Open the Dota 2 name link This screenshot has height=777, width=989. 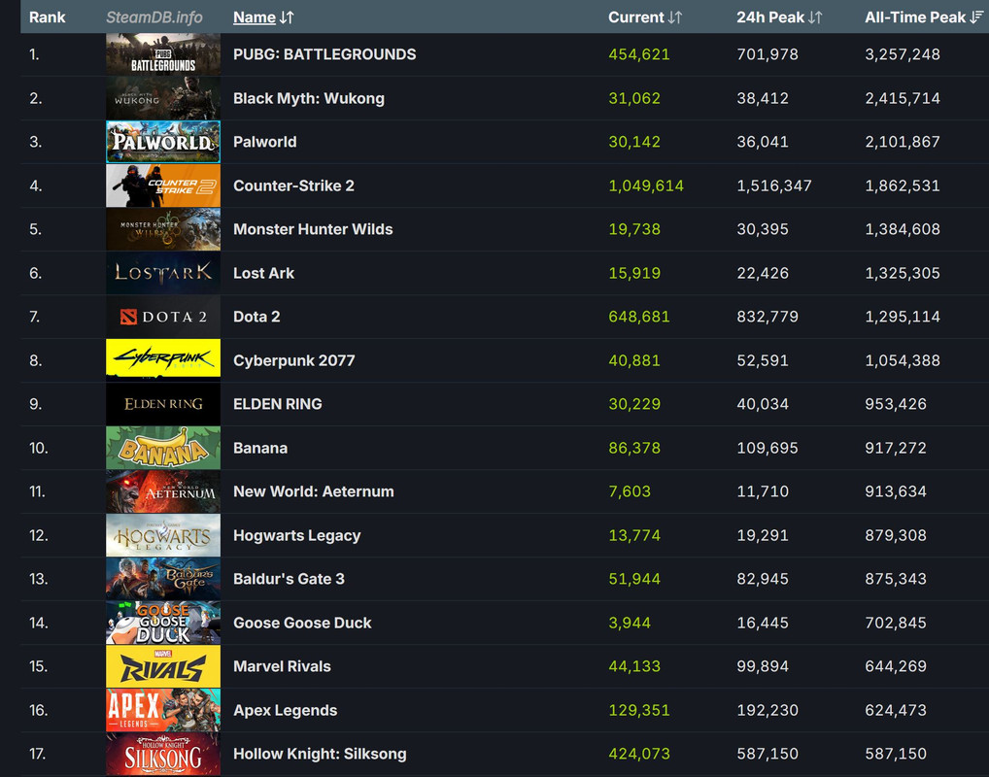click(256, 317)
